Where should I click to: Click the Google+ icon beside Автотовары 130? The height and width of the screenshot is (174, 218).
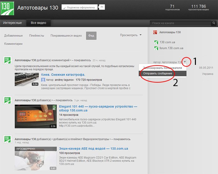coord(155,32)
